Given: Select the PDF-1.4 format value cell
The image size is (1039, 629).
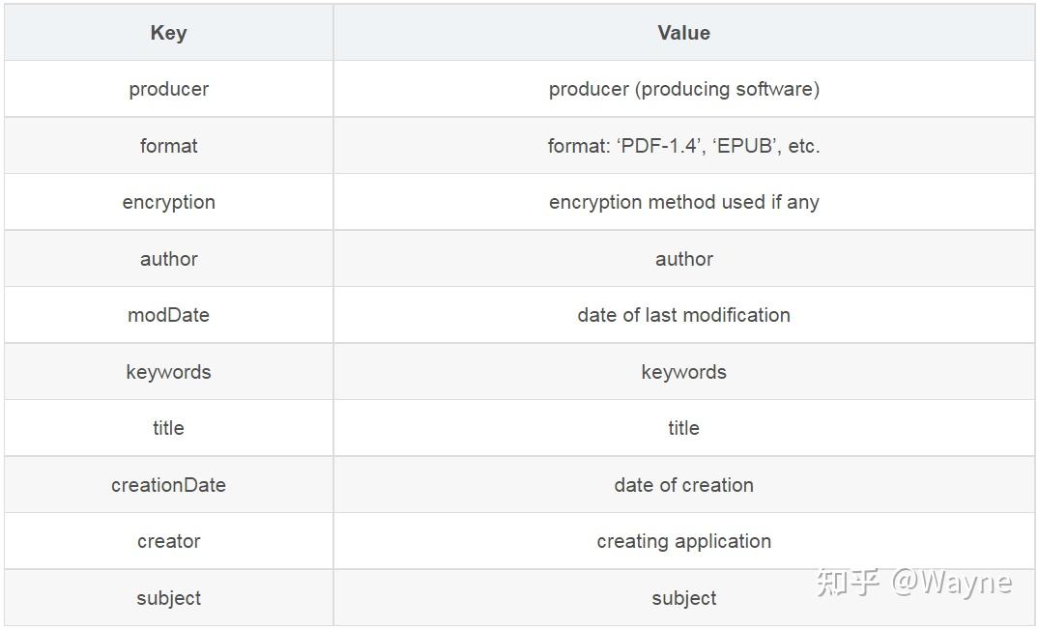Looking at the screenshot, I should 683,146.
